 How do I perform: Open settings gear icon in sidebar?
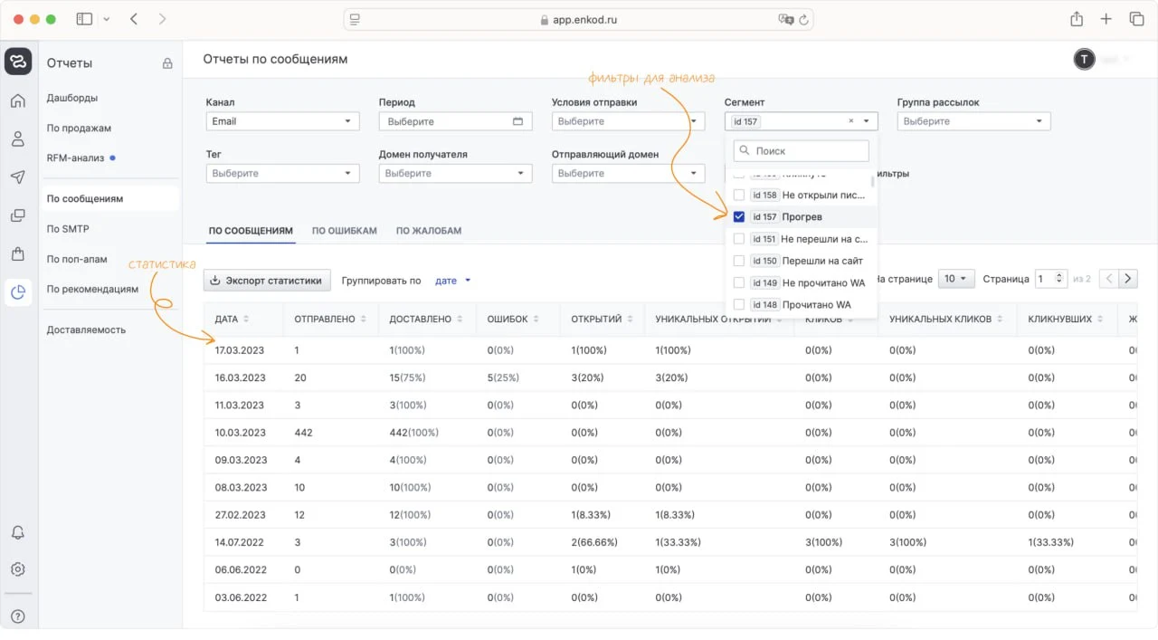pos(18,569)
